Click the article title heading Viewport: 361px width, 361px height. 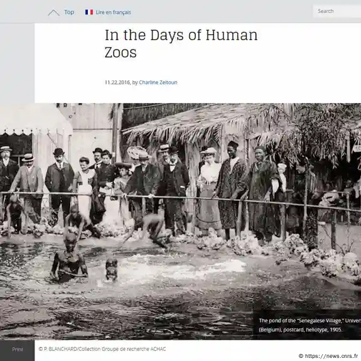coord(181,43)
